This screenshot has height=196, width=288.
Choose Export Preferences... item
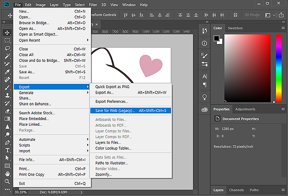[x=131, y=102]
